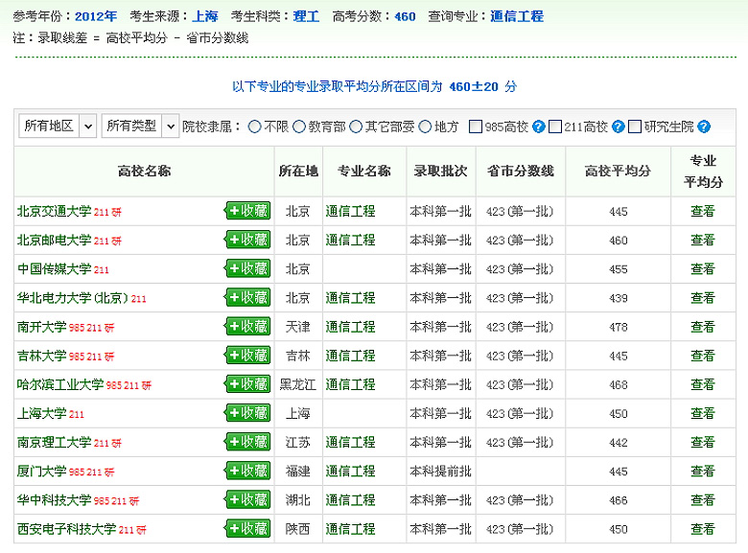Select 地方 radio button

tap(425, 127)
